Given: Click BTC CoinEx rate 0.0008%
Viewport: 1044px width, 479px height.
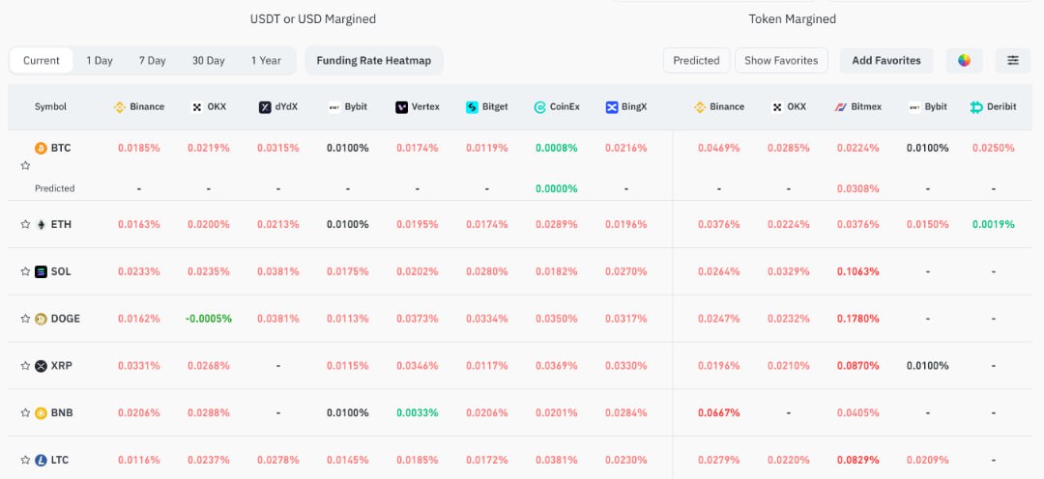Looking at the screenshot, I should 557,148.
